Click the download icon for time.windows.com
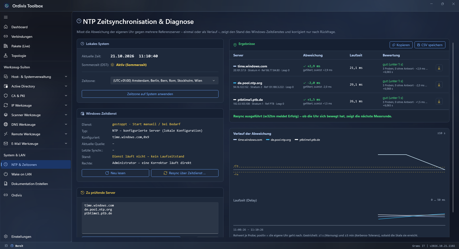The image size is (459, 249). point(439,68)
